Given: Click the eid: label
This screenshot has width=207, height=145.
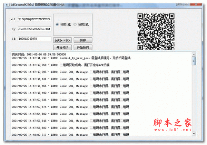Looking at the screenshot, I should click(x=13, y=19).
